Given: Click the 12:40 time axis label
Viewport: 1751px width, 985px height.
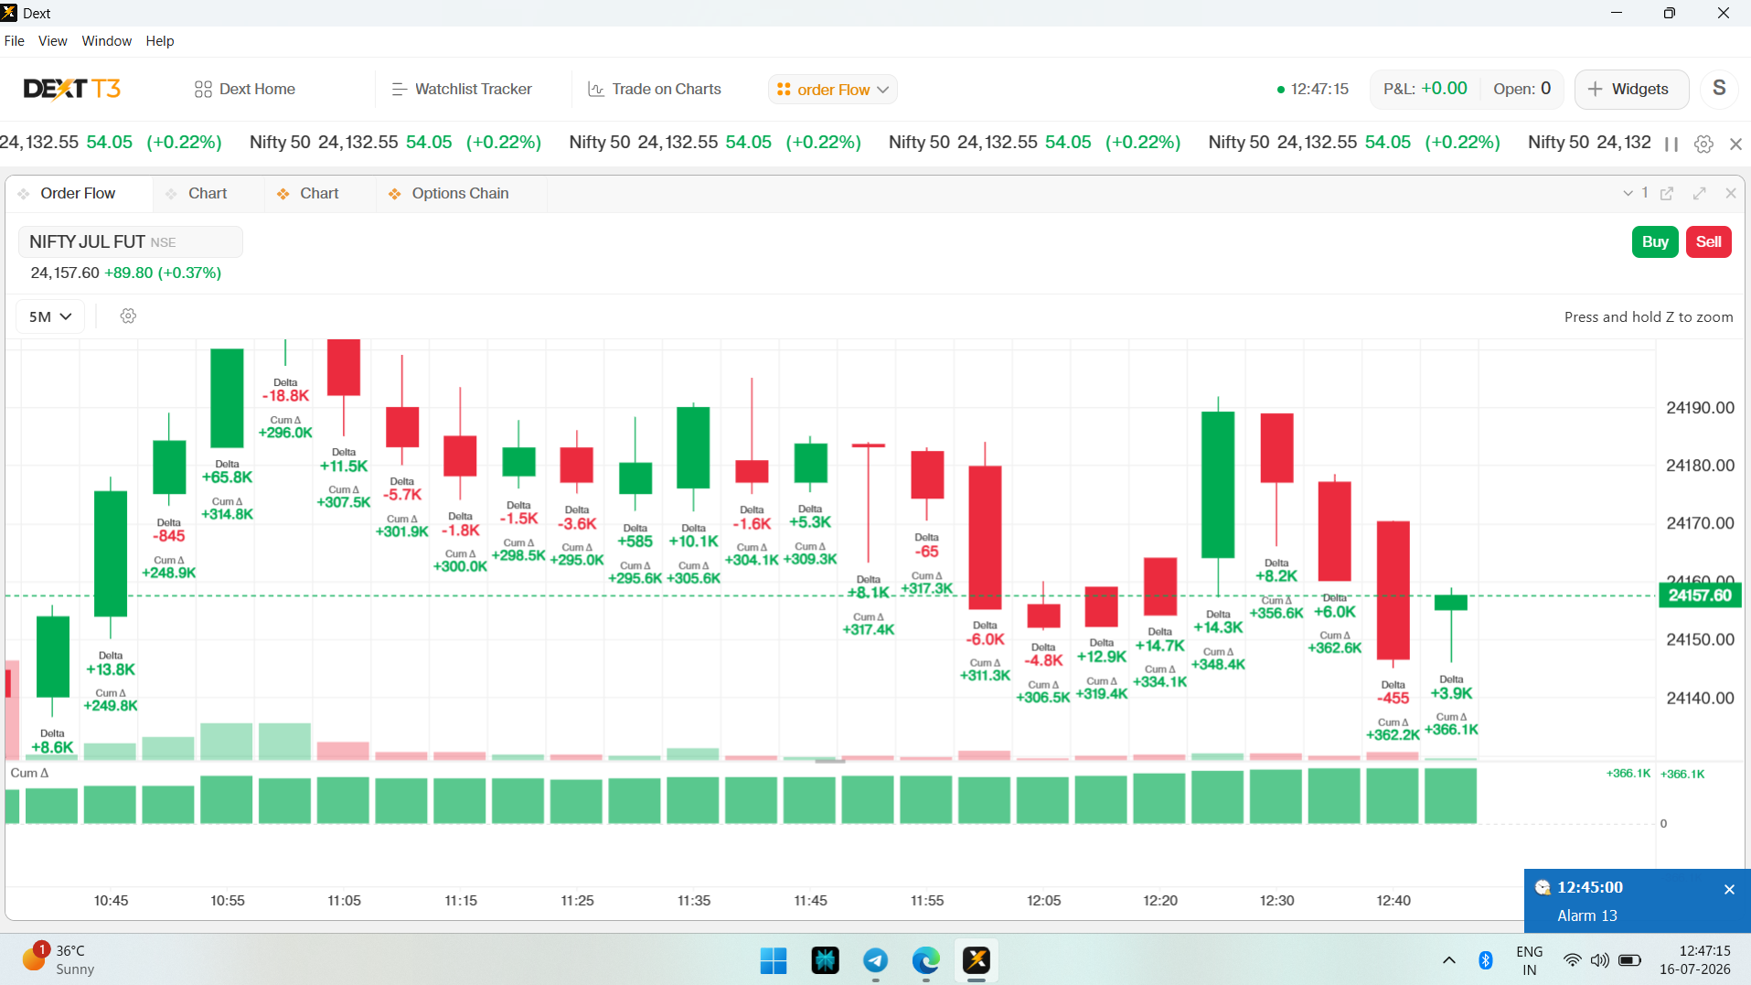Looking at the screenshot, I should click(1393, 901).
